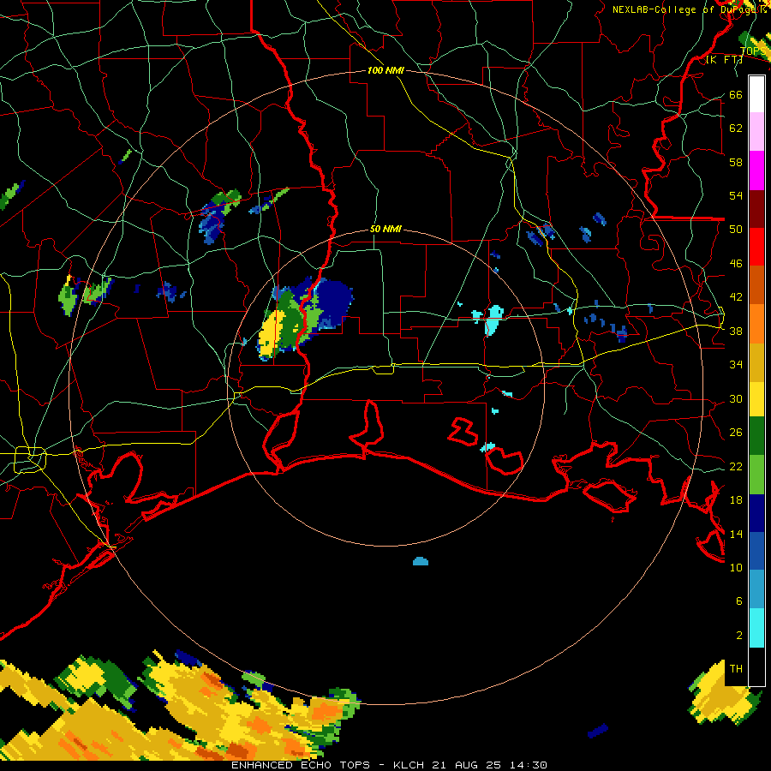
Task: Click the legend value '62'
Action: [x=736, y=128]
